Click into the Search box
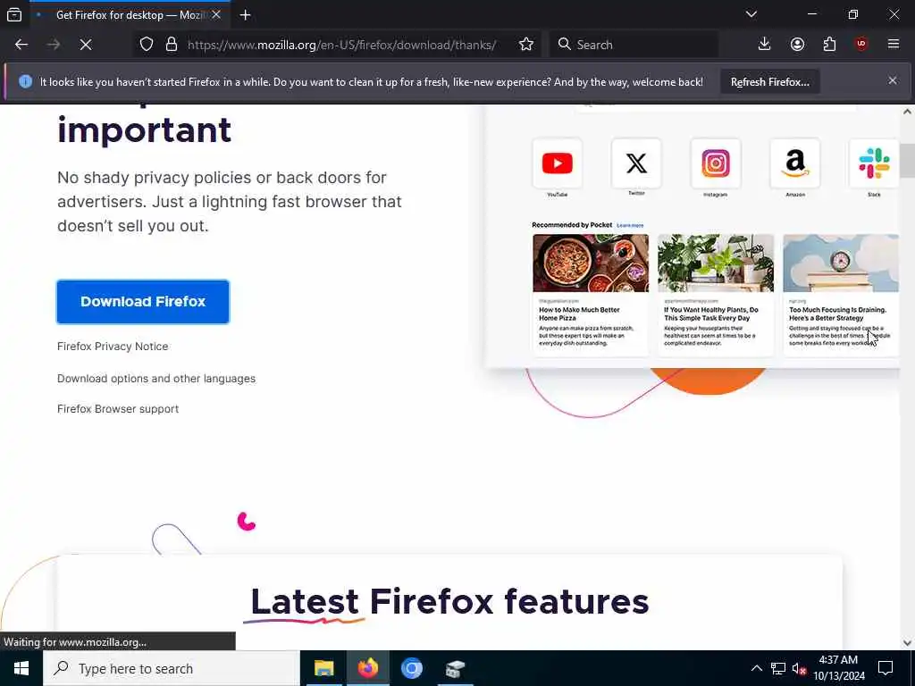Image resolution: width=915 pixels, height=686 pixels. 635,45
